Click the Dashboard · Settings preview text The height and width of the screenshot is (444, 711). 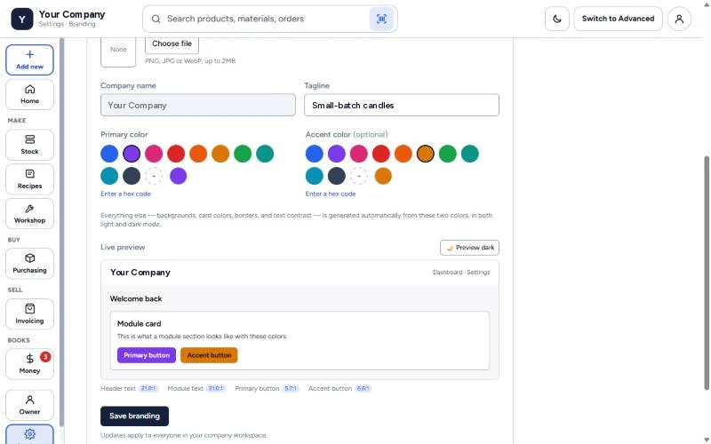(x=461, y=273)
